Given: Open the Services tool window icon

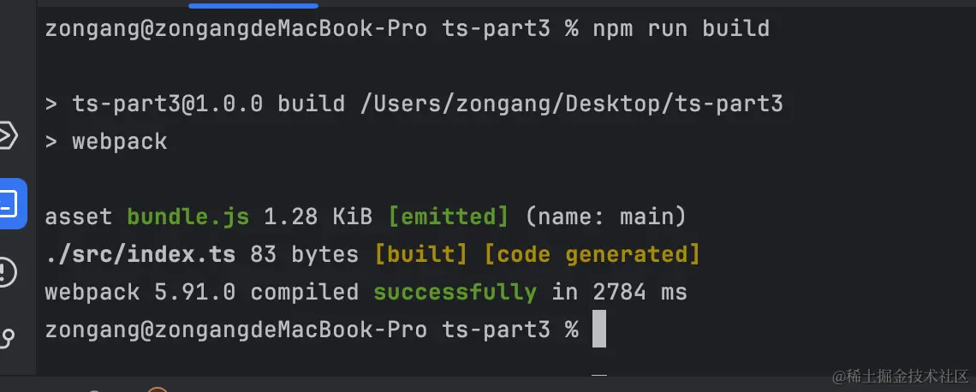Looking at the screenshot, I should pos(8,135).
